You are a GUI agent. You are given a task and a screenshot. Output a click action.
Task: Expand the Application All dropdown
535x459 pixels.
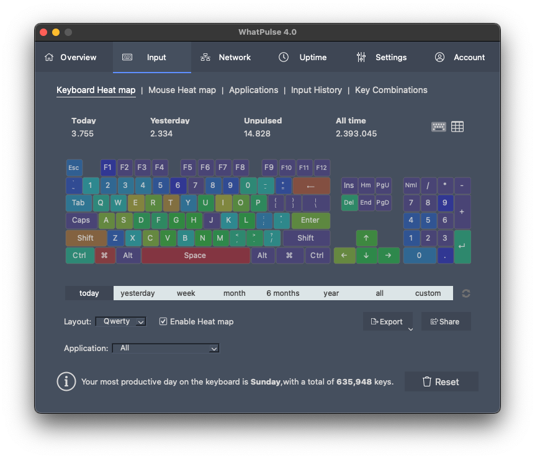click(x=166, y=349)
